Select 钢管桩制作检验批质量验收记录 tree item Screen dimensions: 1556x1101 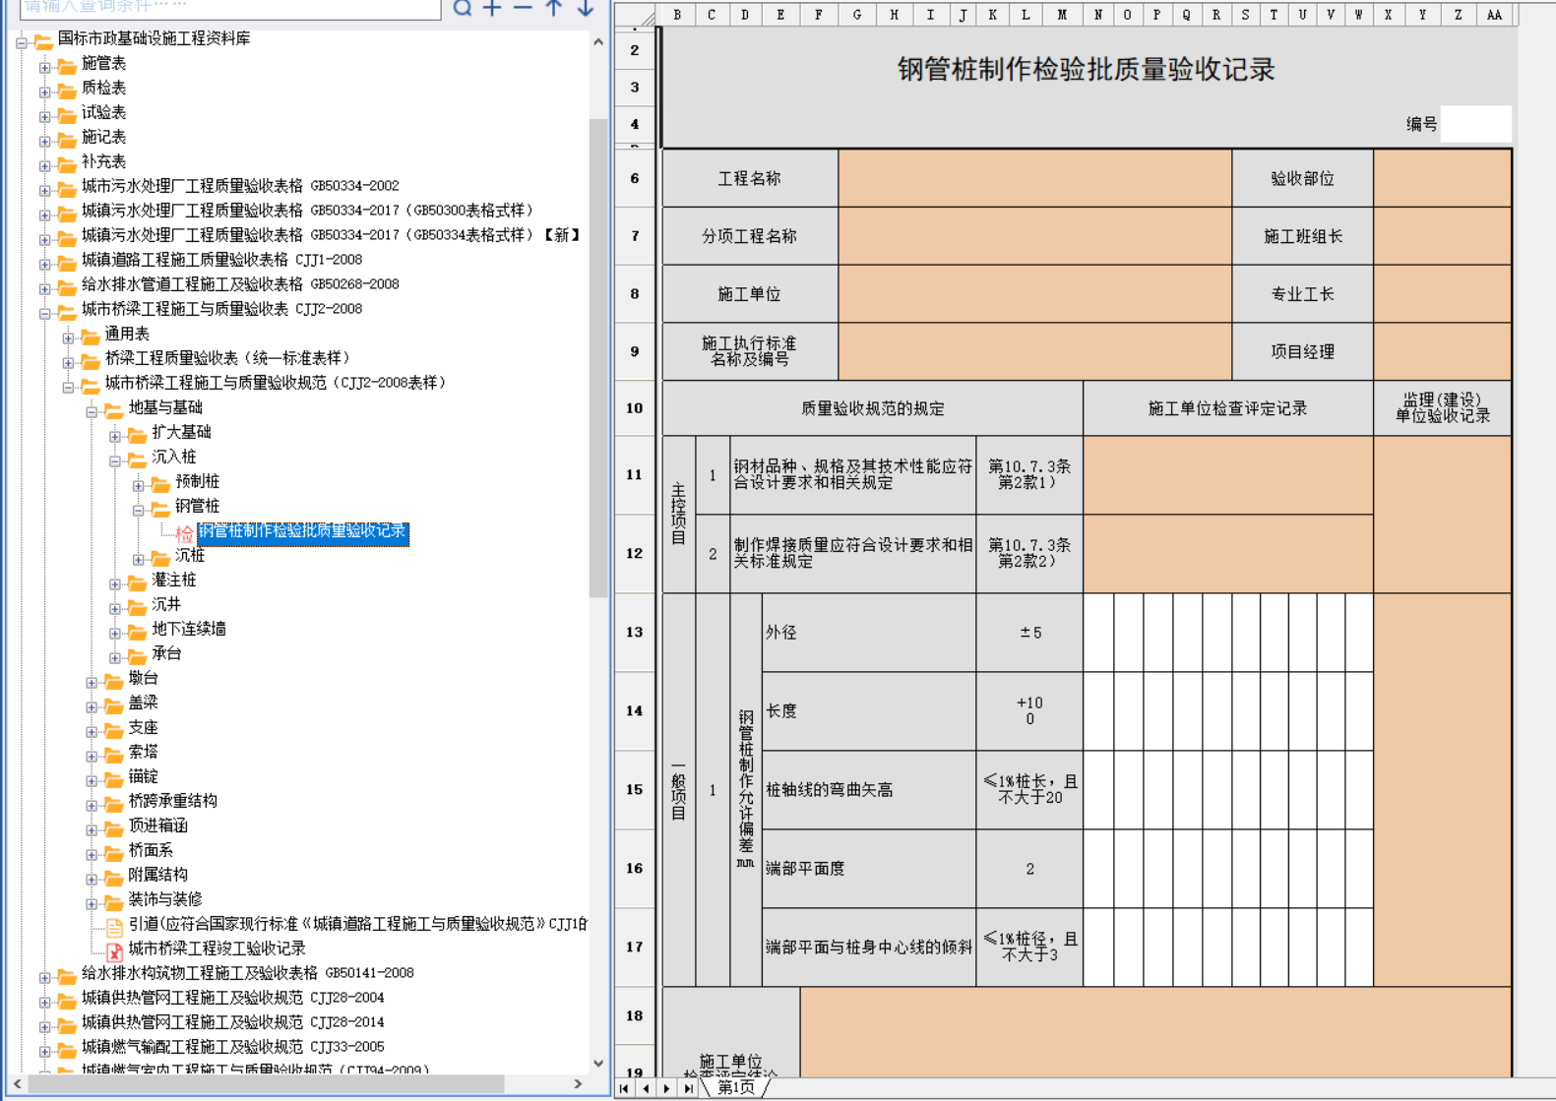click(x=303, y=531)
